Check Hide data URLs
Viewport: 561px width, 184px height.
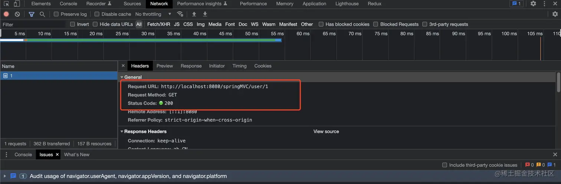coord(95,24)
